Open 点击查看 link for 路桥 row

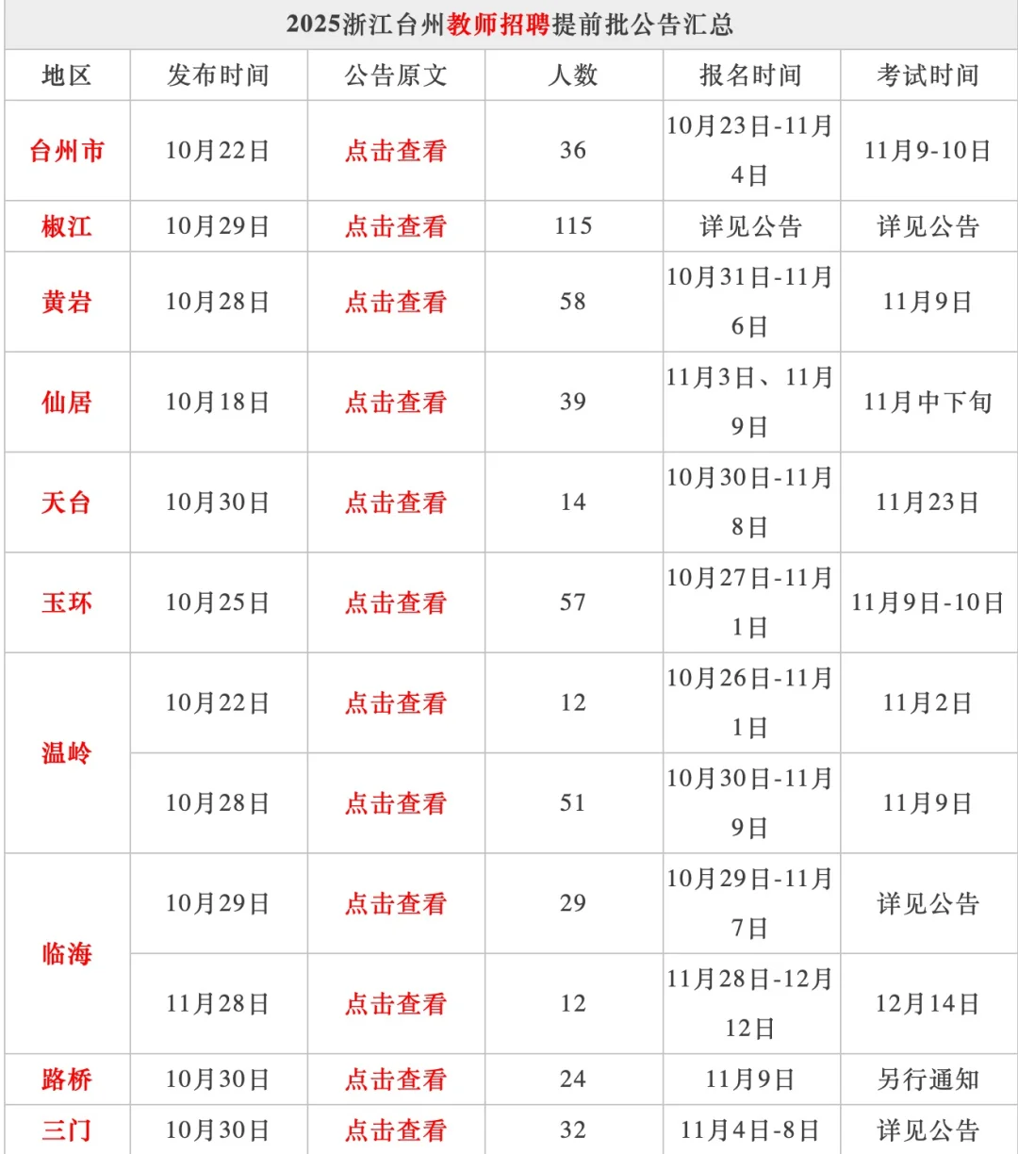pos(396,1080)
